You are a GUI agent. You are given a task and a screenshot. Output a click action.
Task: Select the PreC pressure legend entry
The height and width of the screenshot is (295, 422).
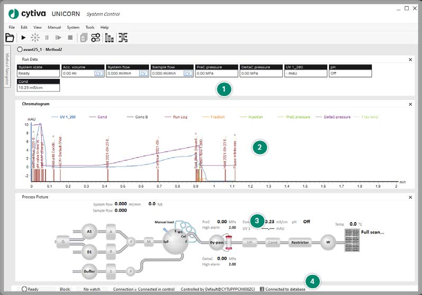pyautogui.click(x=294, y=117)
